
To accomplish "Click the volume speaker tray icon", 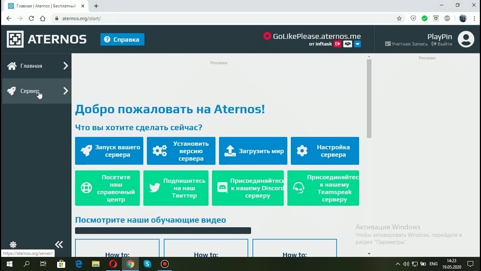I will [406, 264].
